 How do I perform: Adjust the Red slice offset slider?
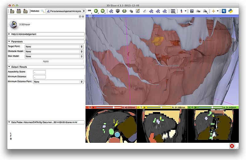tap(114, 107)
